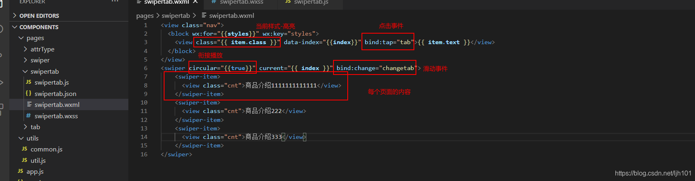Image resolution: width=695 pixels, height=181 pixels.
Task: Open swipertab.json file
Action: click(x=55, y=94)
